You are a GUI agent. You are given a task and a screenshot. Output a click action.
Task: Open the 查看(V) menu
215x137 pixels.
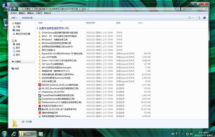coord(30,13)
